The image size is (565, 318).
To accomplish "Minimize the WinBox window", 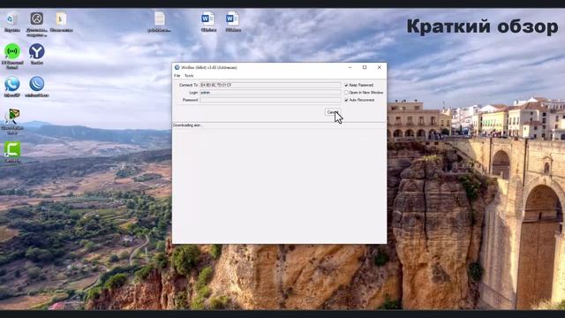I will pos(350,67).
